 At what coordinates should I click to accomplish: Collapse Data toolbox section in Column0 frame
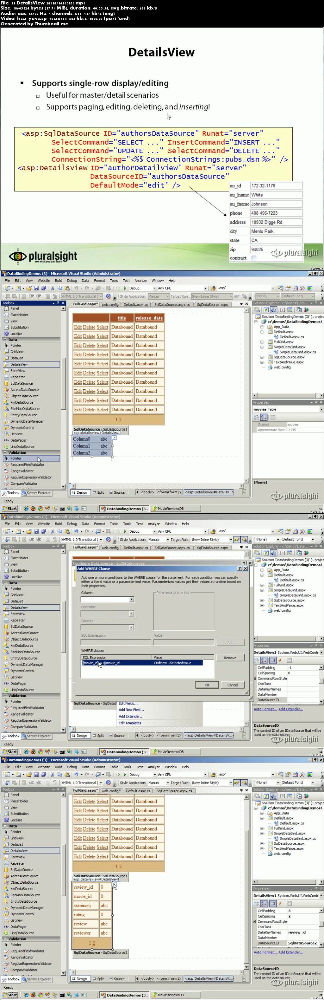pos(5,339)
